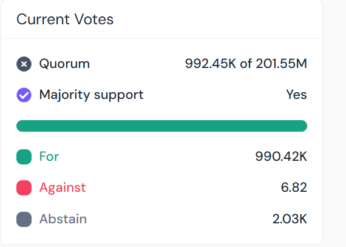Click the Quorum failed X icon

pyautogui.click(x=24, y=64)
